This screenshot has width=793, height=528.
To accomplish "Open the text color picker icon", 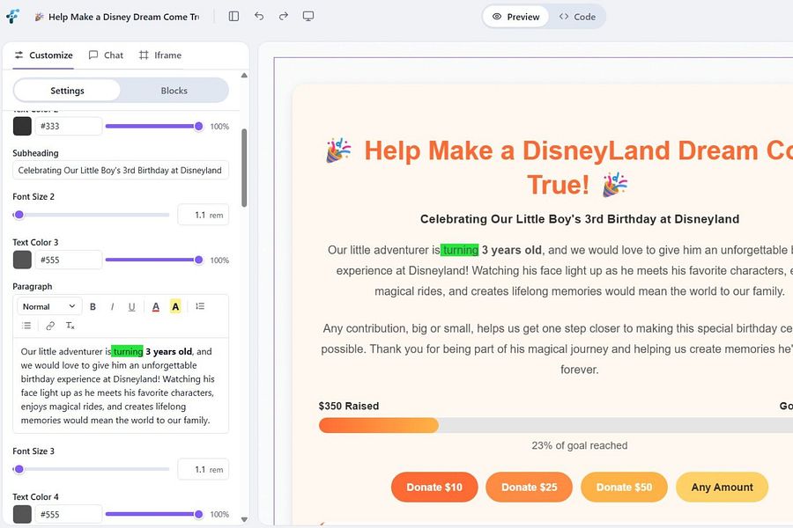I will pos(156,307).
